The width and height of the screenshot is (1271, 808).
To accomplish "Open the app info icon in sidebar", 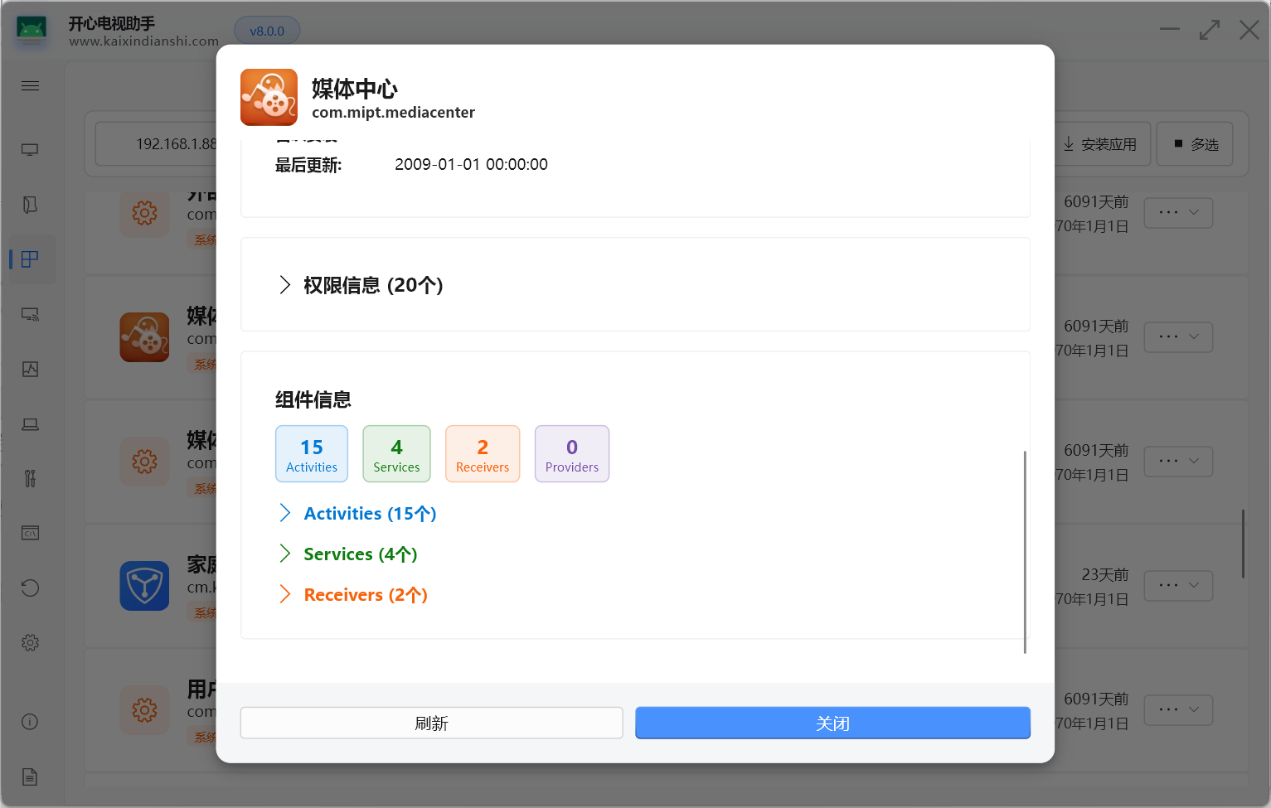I will pyautogui.click(x=30, y=722).
